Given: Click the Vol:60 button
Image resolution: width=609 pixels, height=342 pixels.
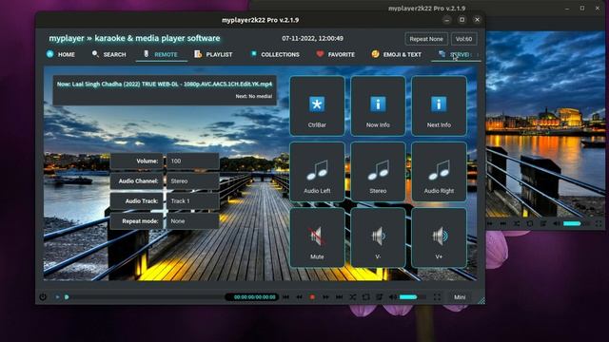Looking at the screenshot, I should 463,39.
